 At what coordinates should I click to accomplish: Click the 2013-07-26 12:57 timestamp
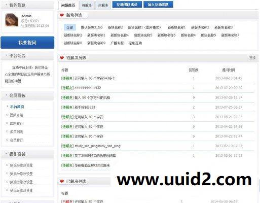pos(229,97)
